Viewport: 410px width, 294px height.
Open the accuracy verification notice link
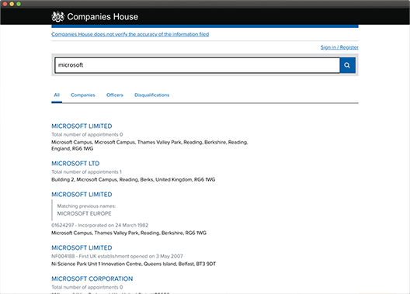(x=130, y=34)
